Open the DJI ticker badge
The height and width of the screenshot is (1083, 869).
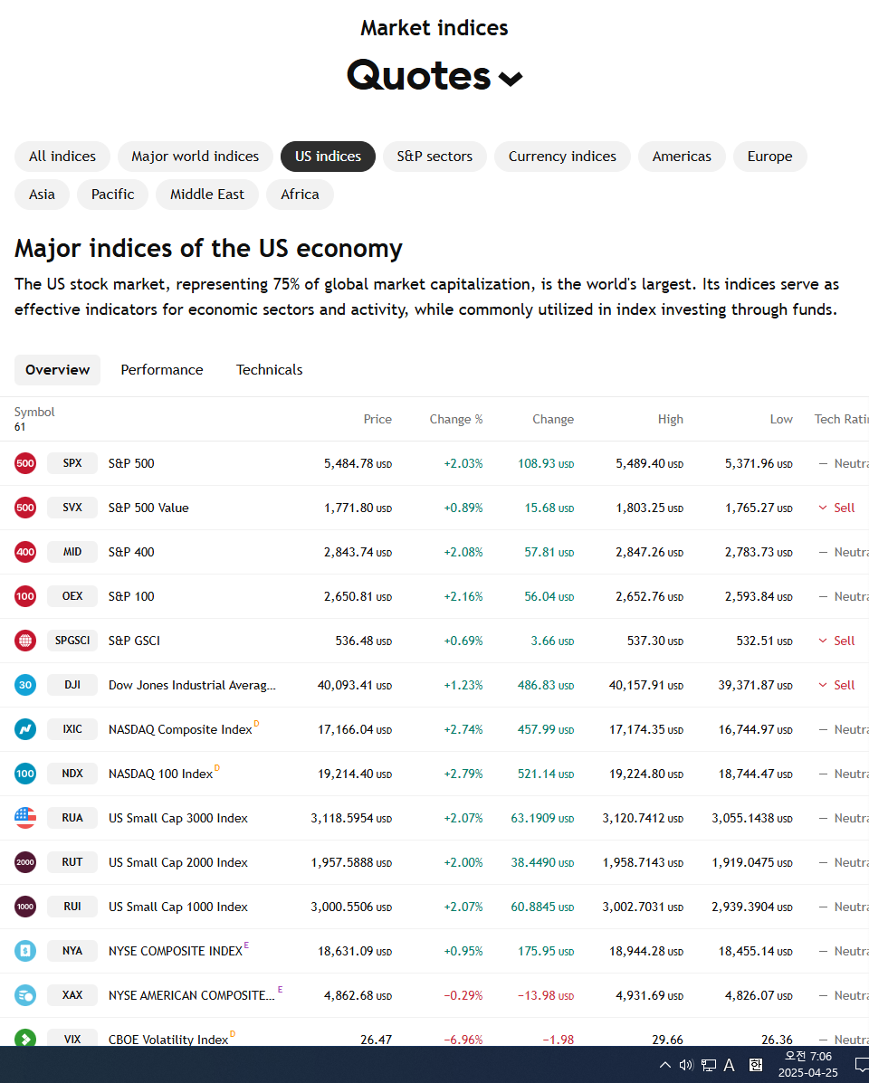(72, 685)
